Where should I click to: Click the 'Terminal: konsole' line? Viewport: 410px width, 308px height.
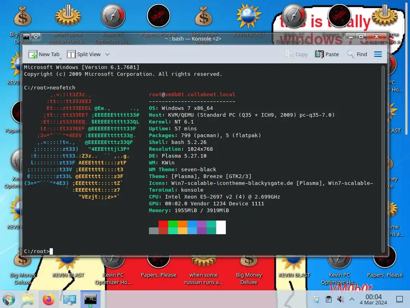pyautogui.click(x=176, y=190)
